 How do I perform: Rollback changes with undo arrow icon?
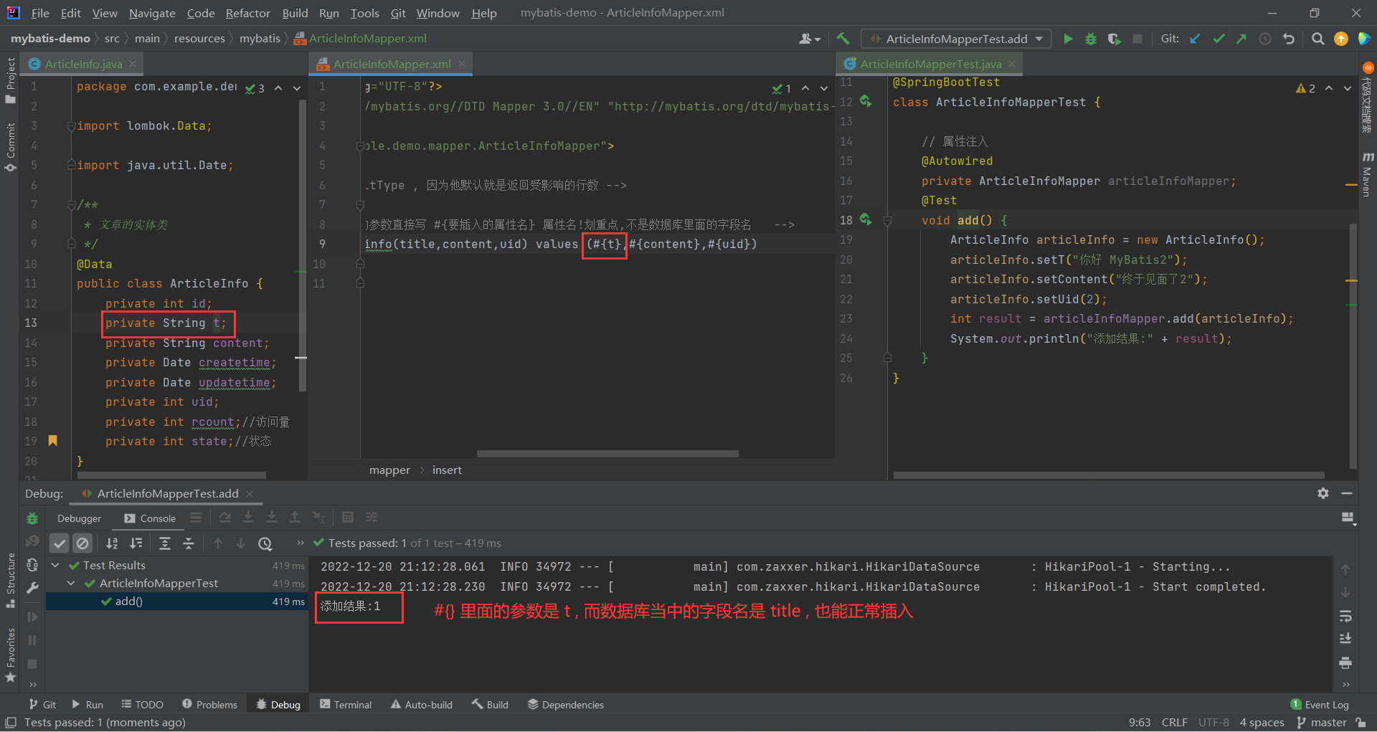pyautogui.click(x=1289, y=39)
